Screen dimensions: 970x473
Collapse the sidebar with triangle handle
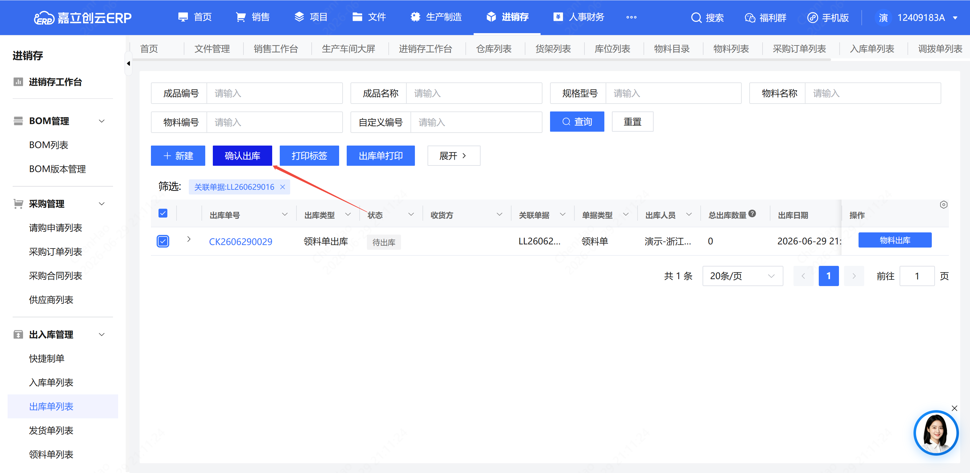129,63
